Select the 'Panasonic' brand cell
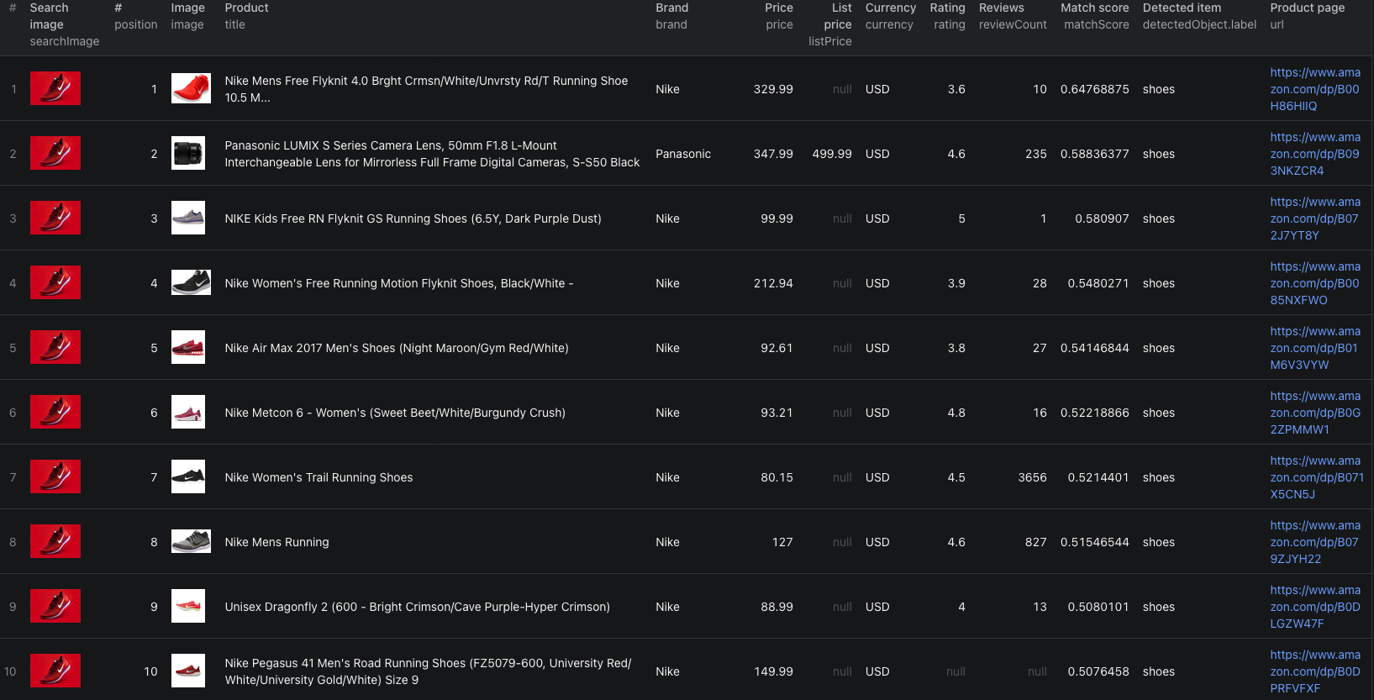The height and width of the screenshot is (700, 1374). 683,154
